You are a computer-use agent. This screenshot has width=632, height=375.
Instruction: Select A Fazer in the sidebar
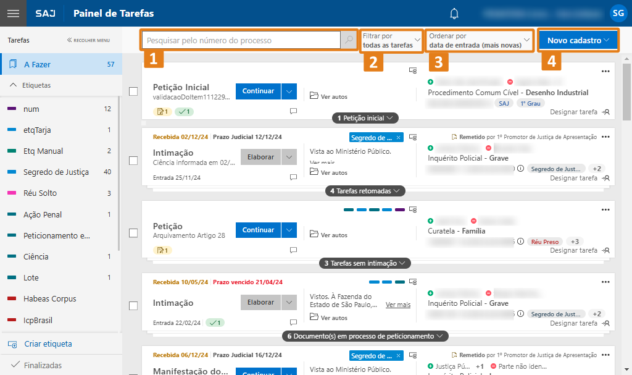60,64
